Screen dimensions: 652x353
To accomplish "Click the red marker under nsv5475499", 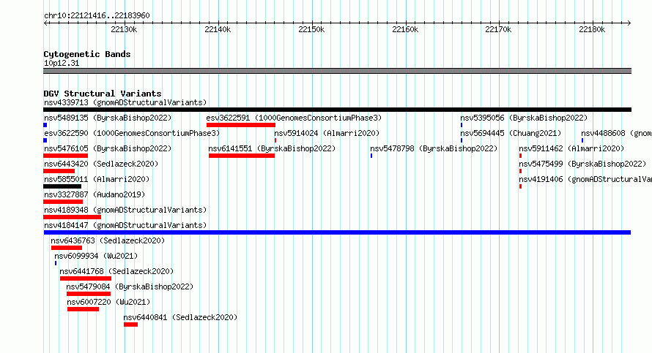I will tap(520, 171).
